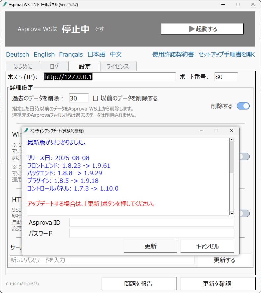261x293 pixels.
Task: Toggle the 削除する switch
Action: [243, 106]
